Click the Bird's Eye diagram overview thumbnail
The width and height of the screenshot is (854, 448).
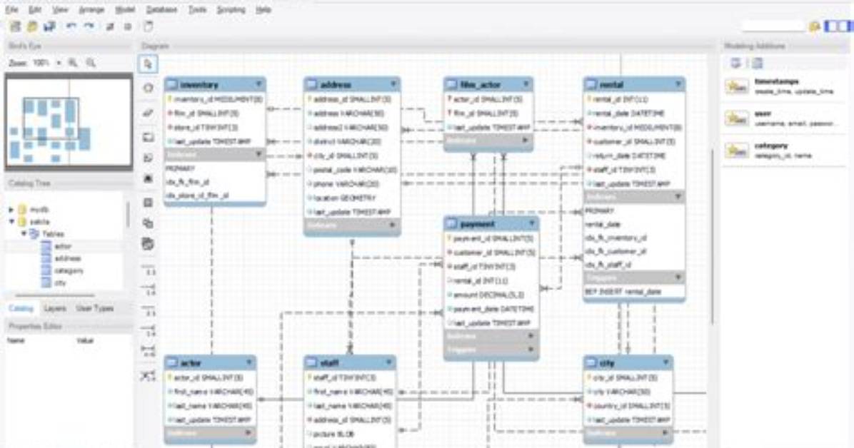point(69,121)
